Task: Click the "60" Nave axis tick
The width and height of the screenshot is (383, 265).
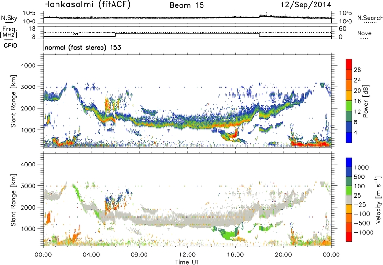Action: (x=342, y=29)
